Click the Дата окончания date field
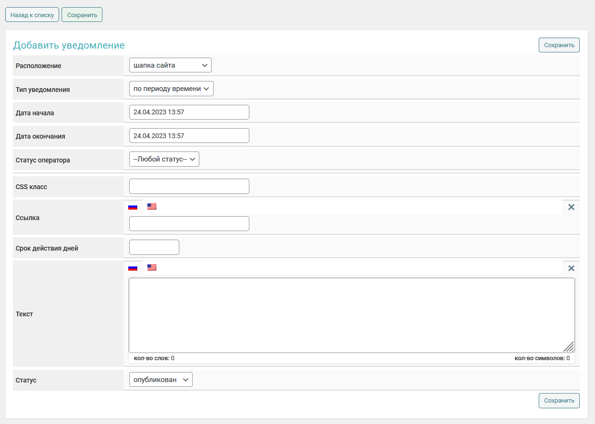Screen dimensions: 595x424 click(x=189, y=136)
